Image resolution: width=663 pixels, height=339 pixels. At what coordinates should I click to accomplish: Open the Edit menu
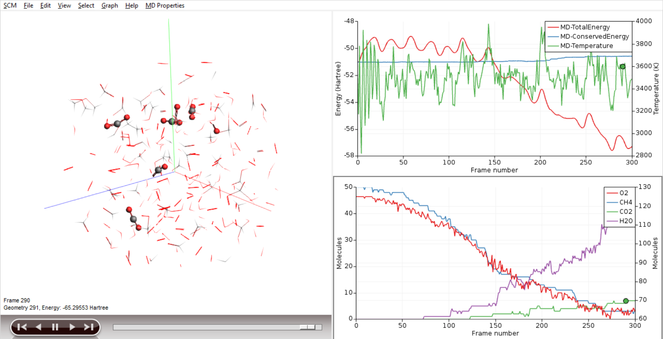45,6
